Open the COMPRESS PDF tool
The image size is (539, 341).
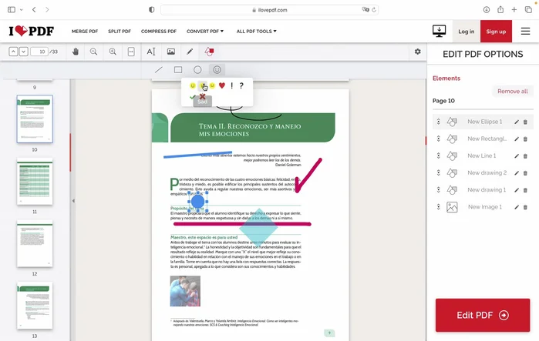click(159, 32)
